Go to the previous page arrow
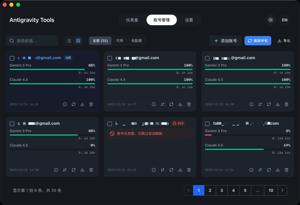The image size is (300, 205). 189,190
